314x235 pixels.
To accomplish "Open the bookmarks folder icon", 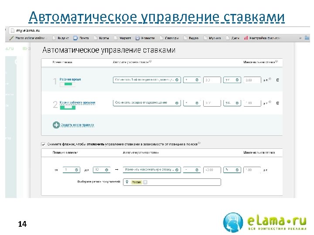I will click(x=307, y=37).
